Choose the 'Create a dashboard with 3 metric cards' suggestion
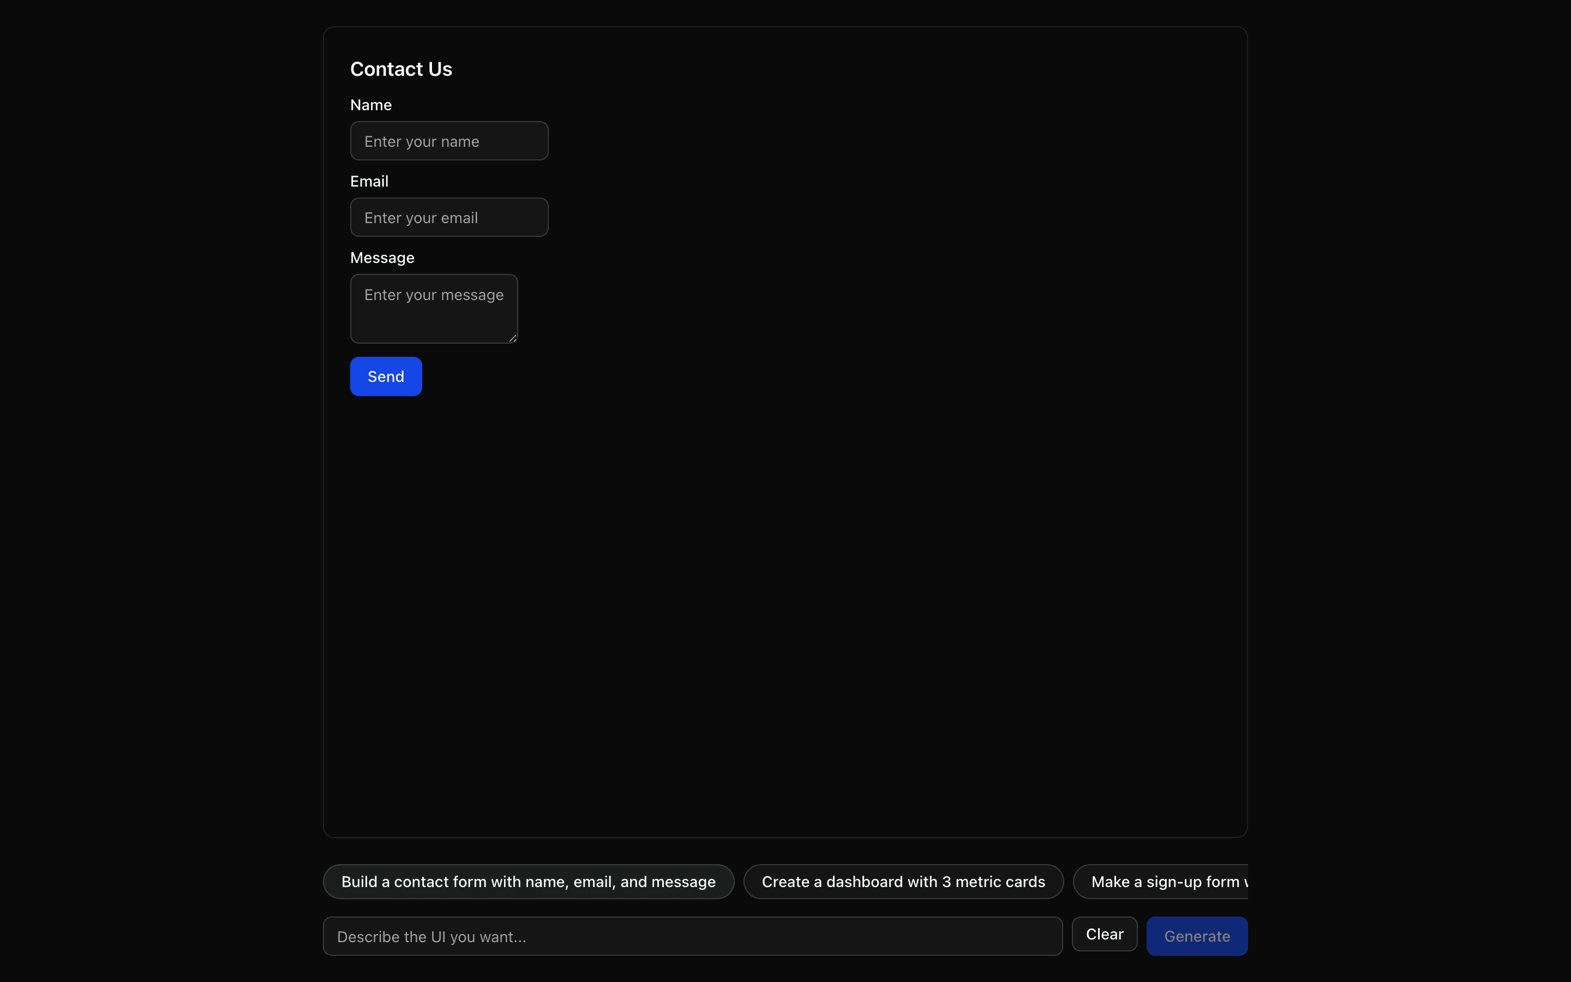This screenshot has height=982, width=1571. pos(903,881)
